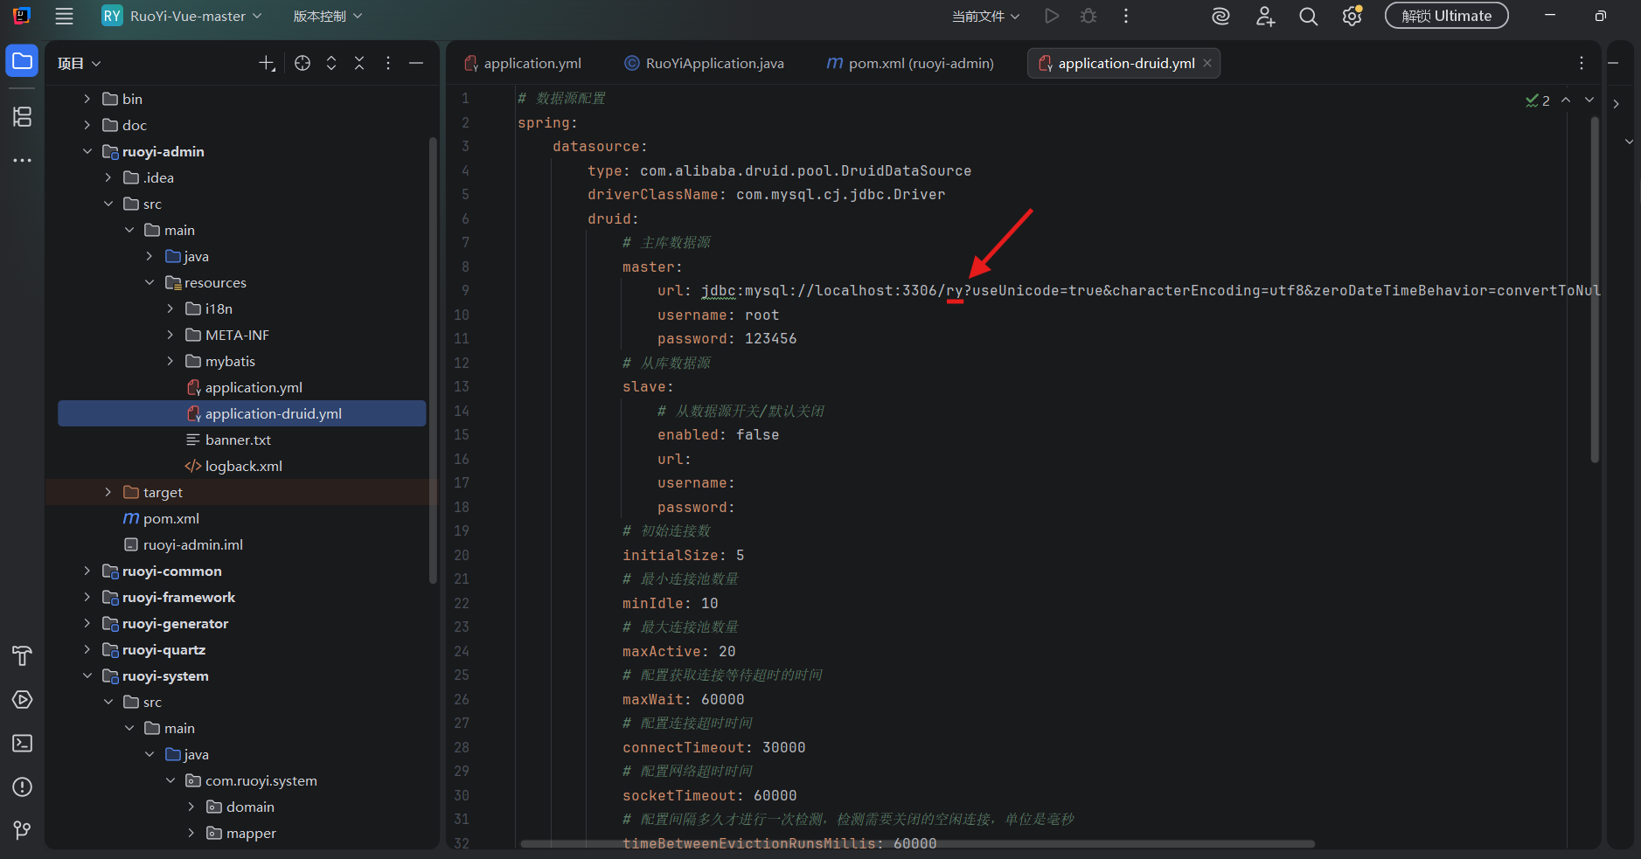Screen dimensions: 1641x859
Task: Open the 版本控制 dropdown
Action: [327, 16]
